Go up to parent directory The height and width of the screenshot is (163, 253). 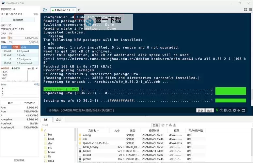click(167, 125)
